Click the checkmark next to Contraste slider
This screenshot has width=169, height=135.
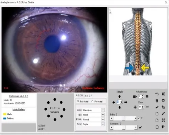coord(140,127)
